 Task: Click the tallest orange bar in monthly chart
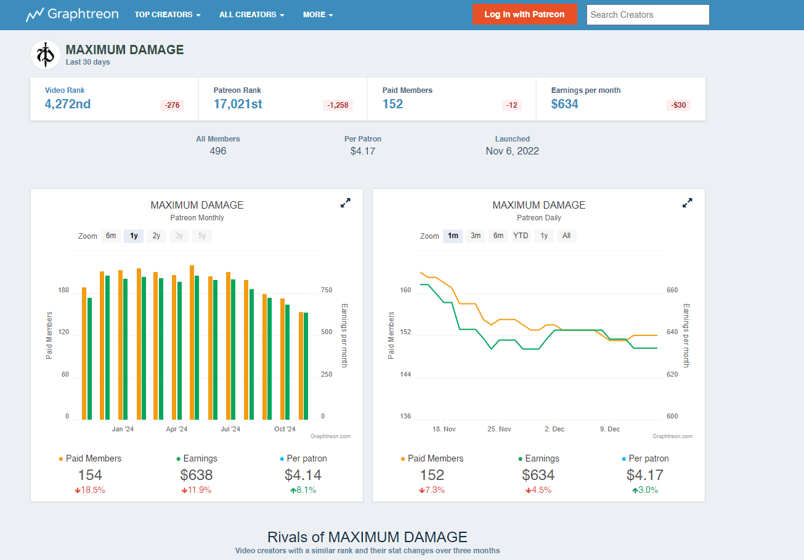click(192, 342)
